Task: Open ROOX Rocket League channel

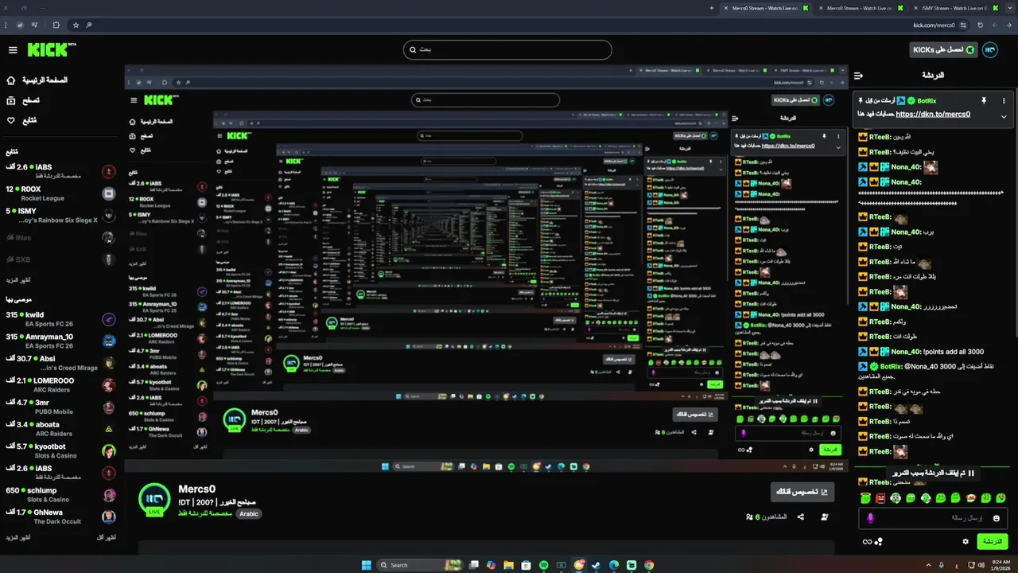Action: pos(60,193)
